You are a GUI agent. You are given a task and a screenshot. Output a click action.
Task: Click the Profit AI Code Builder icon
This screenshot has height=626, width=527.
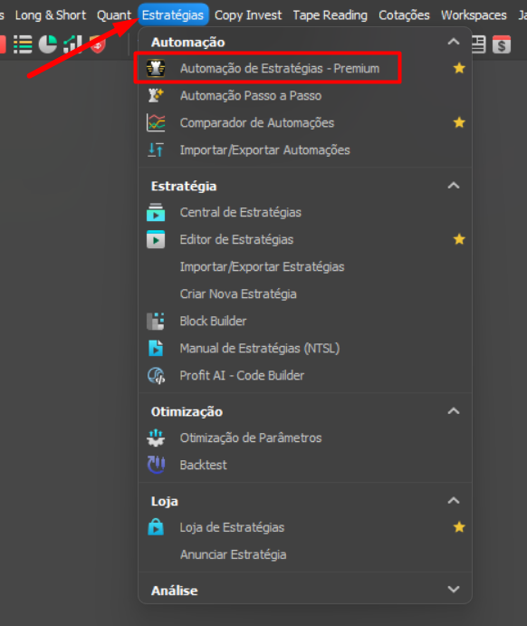[x=156, y=376]
